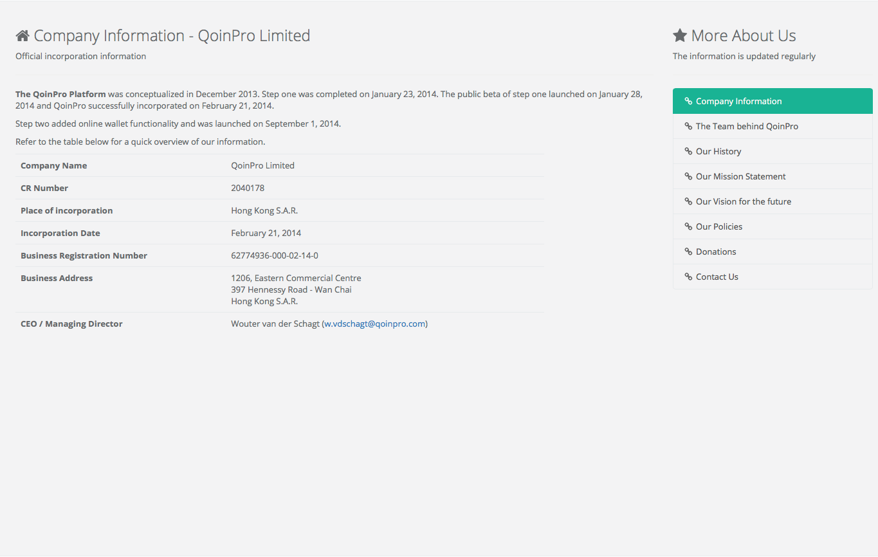
Task: Click 'Official incorporation information' subtitle
Action: [80, 56]
